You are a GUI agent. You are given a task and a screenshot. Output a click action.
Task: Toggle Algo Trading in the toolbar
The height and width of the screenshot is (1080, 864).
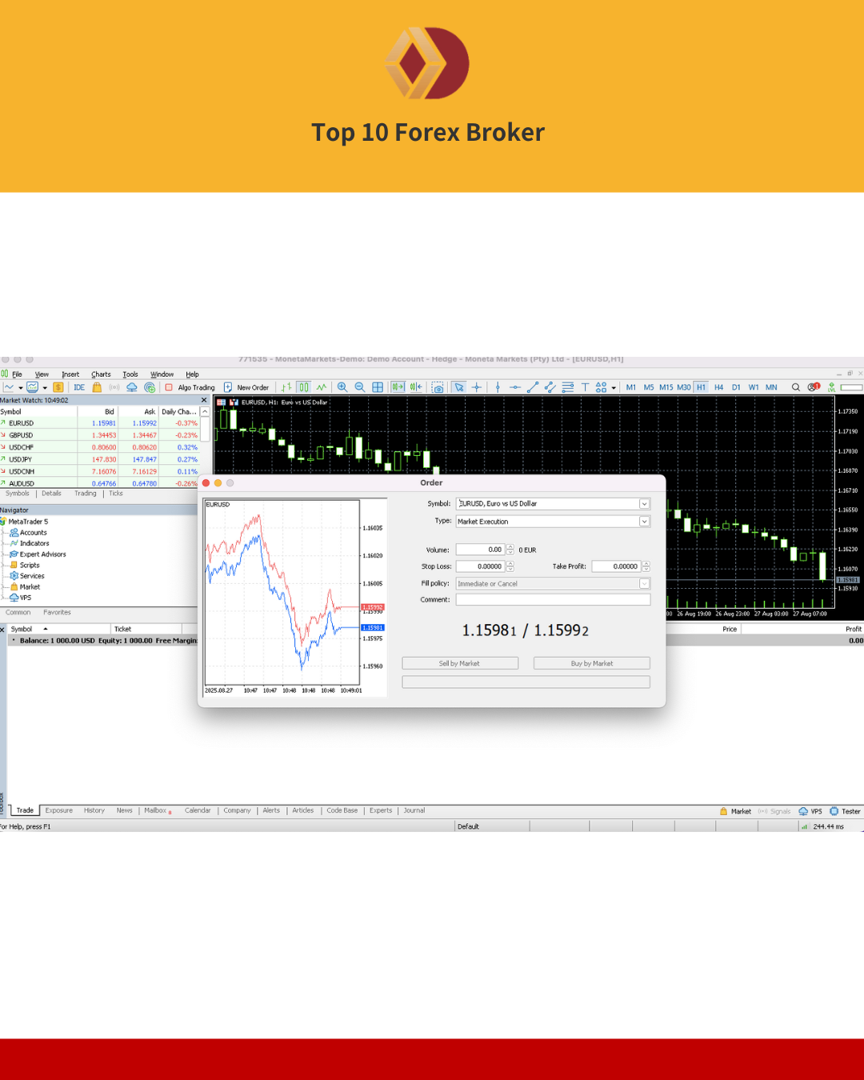(190, 387)
